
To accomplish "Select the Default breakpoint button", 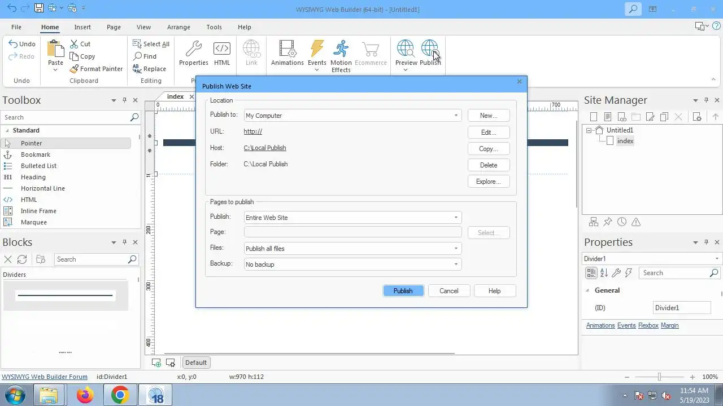I will [x=196, y=363].
